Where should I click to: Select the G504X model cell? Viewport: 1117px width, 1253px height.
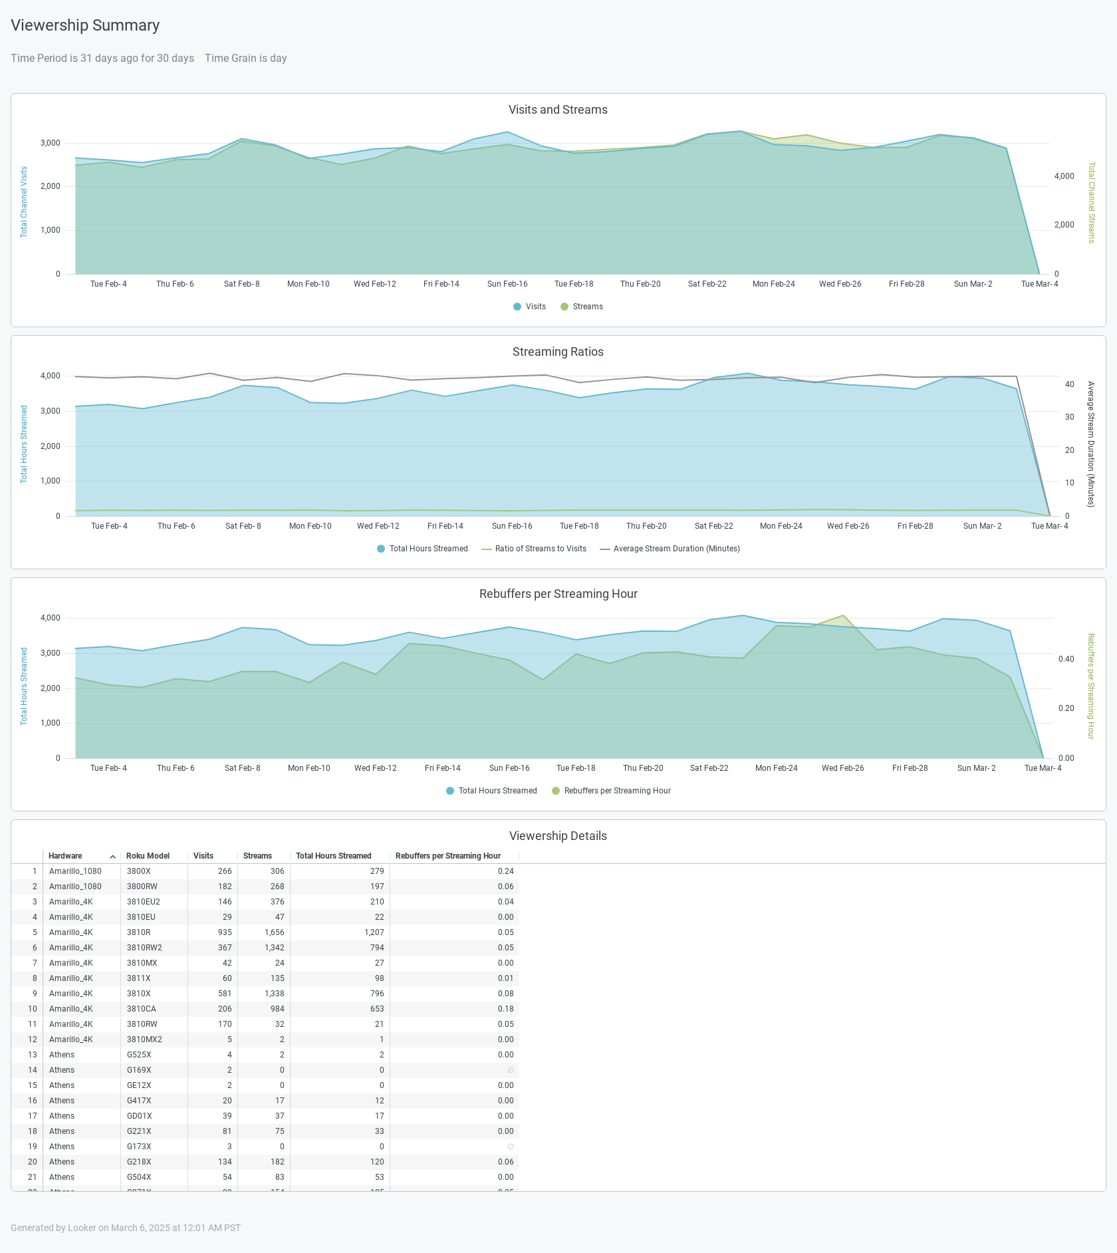154,1177
